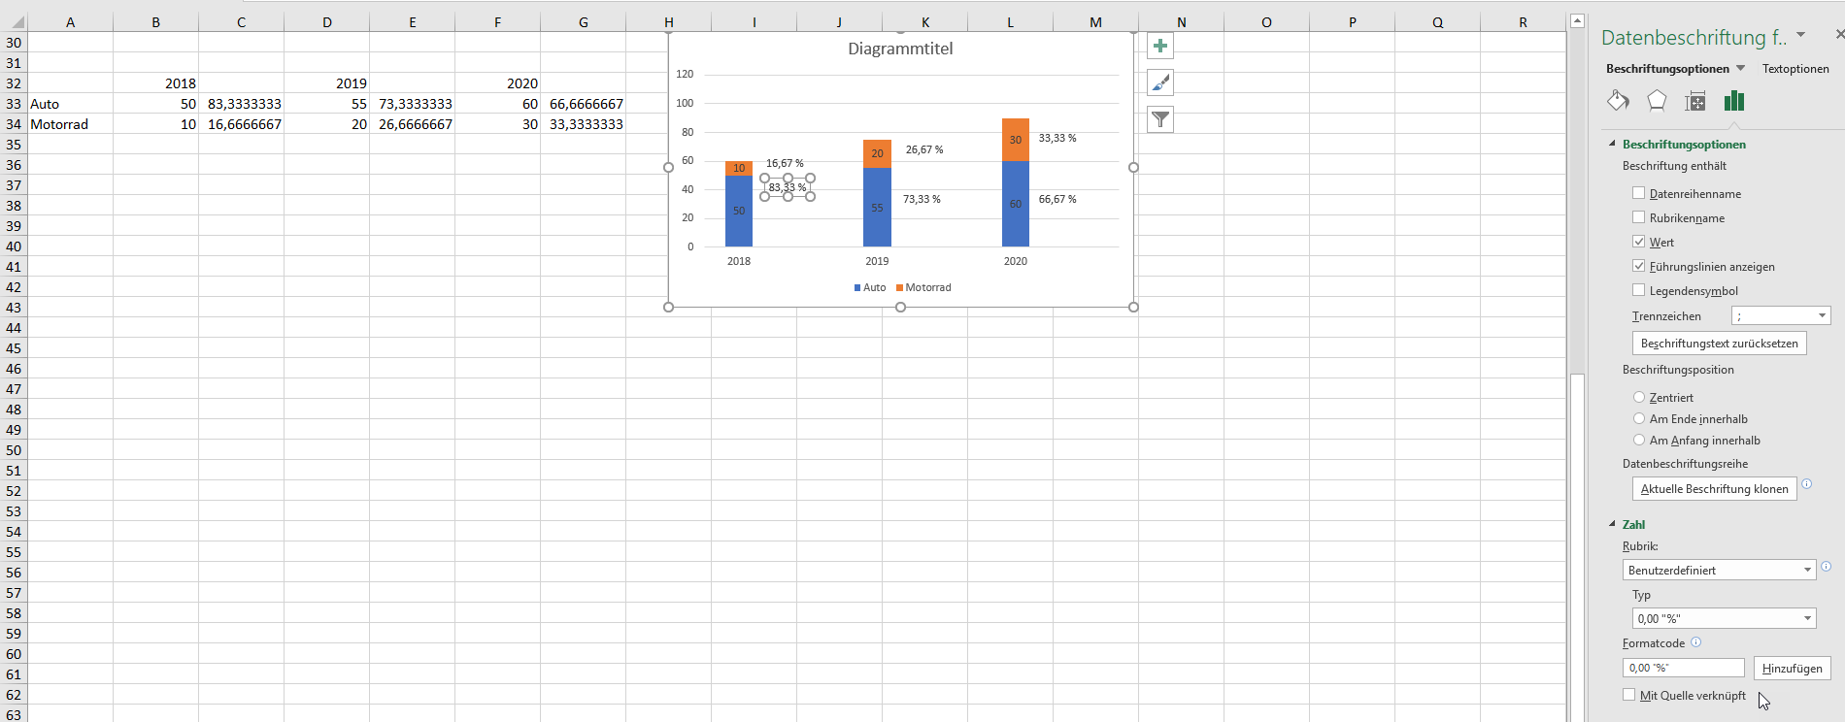Close the Datenbeschriftung pane
1845x722 pixels.
(1839, 35)
